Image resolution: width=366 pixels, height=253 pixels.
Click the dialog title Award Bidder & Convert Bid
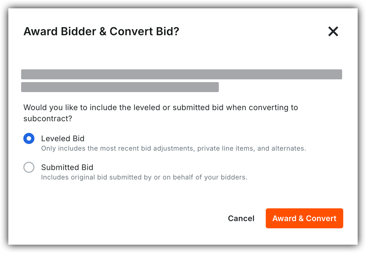[102, 31]
